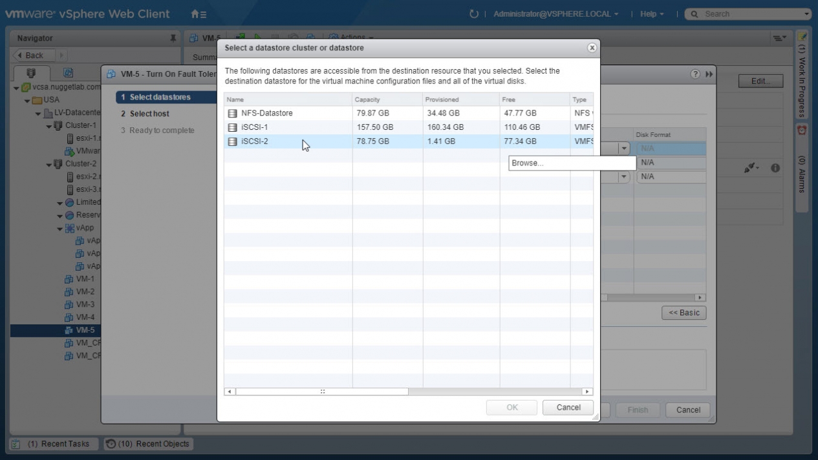Collapse the Cluster-2 tree node

(49, 164)
